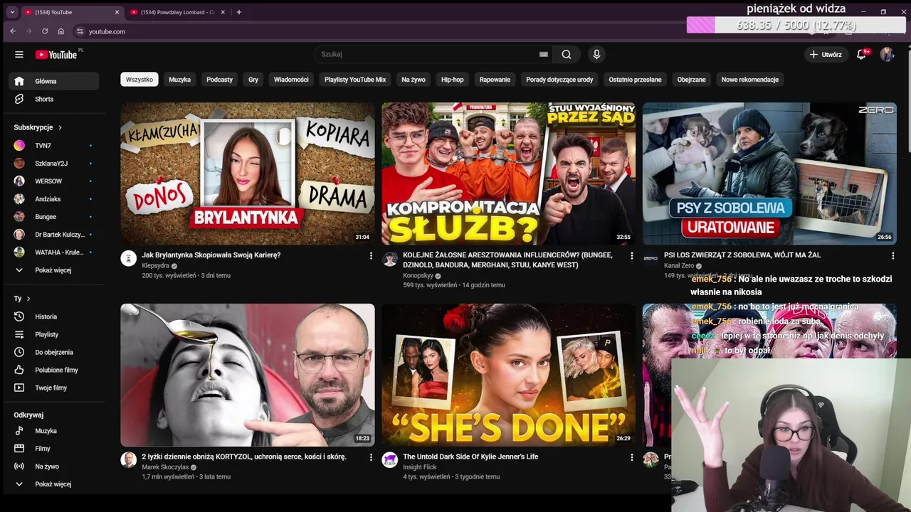The image size is (911, 512).
Task: Switch to Prawdziwy Lombard browser tab
Action: pyautogui.click(x=177, y=12)
